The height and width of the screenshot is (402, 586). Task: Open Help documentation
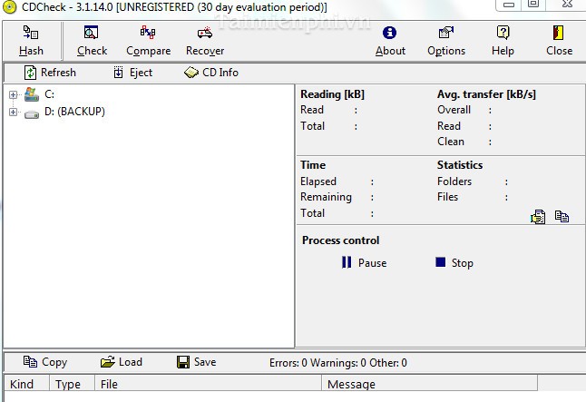(x=503, y=34)
